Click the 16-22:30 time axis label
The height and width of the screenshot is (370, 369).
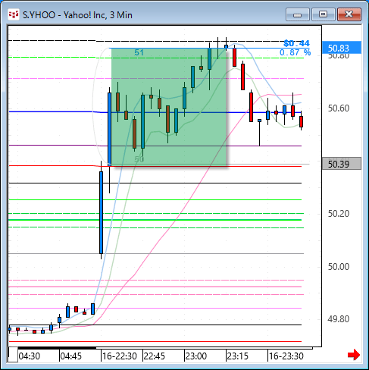point(120,356)
